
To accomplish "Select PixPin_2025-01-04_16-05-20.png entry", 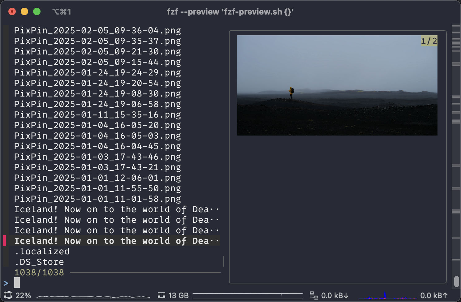I will (x=97, y=125).
